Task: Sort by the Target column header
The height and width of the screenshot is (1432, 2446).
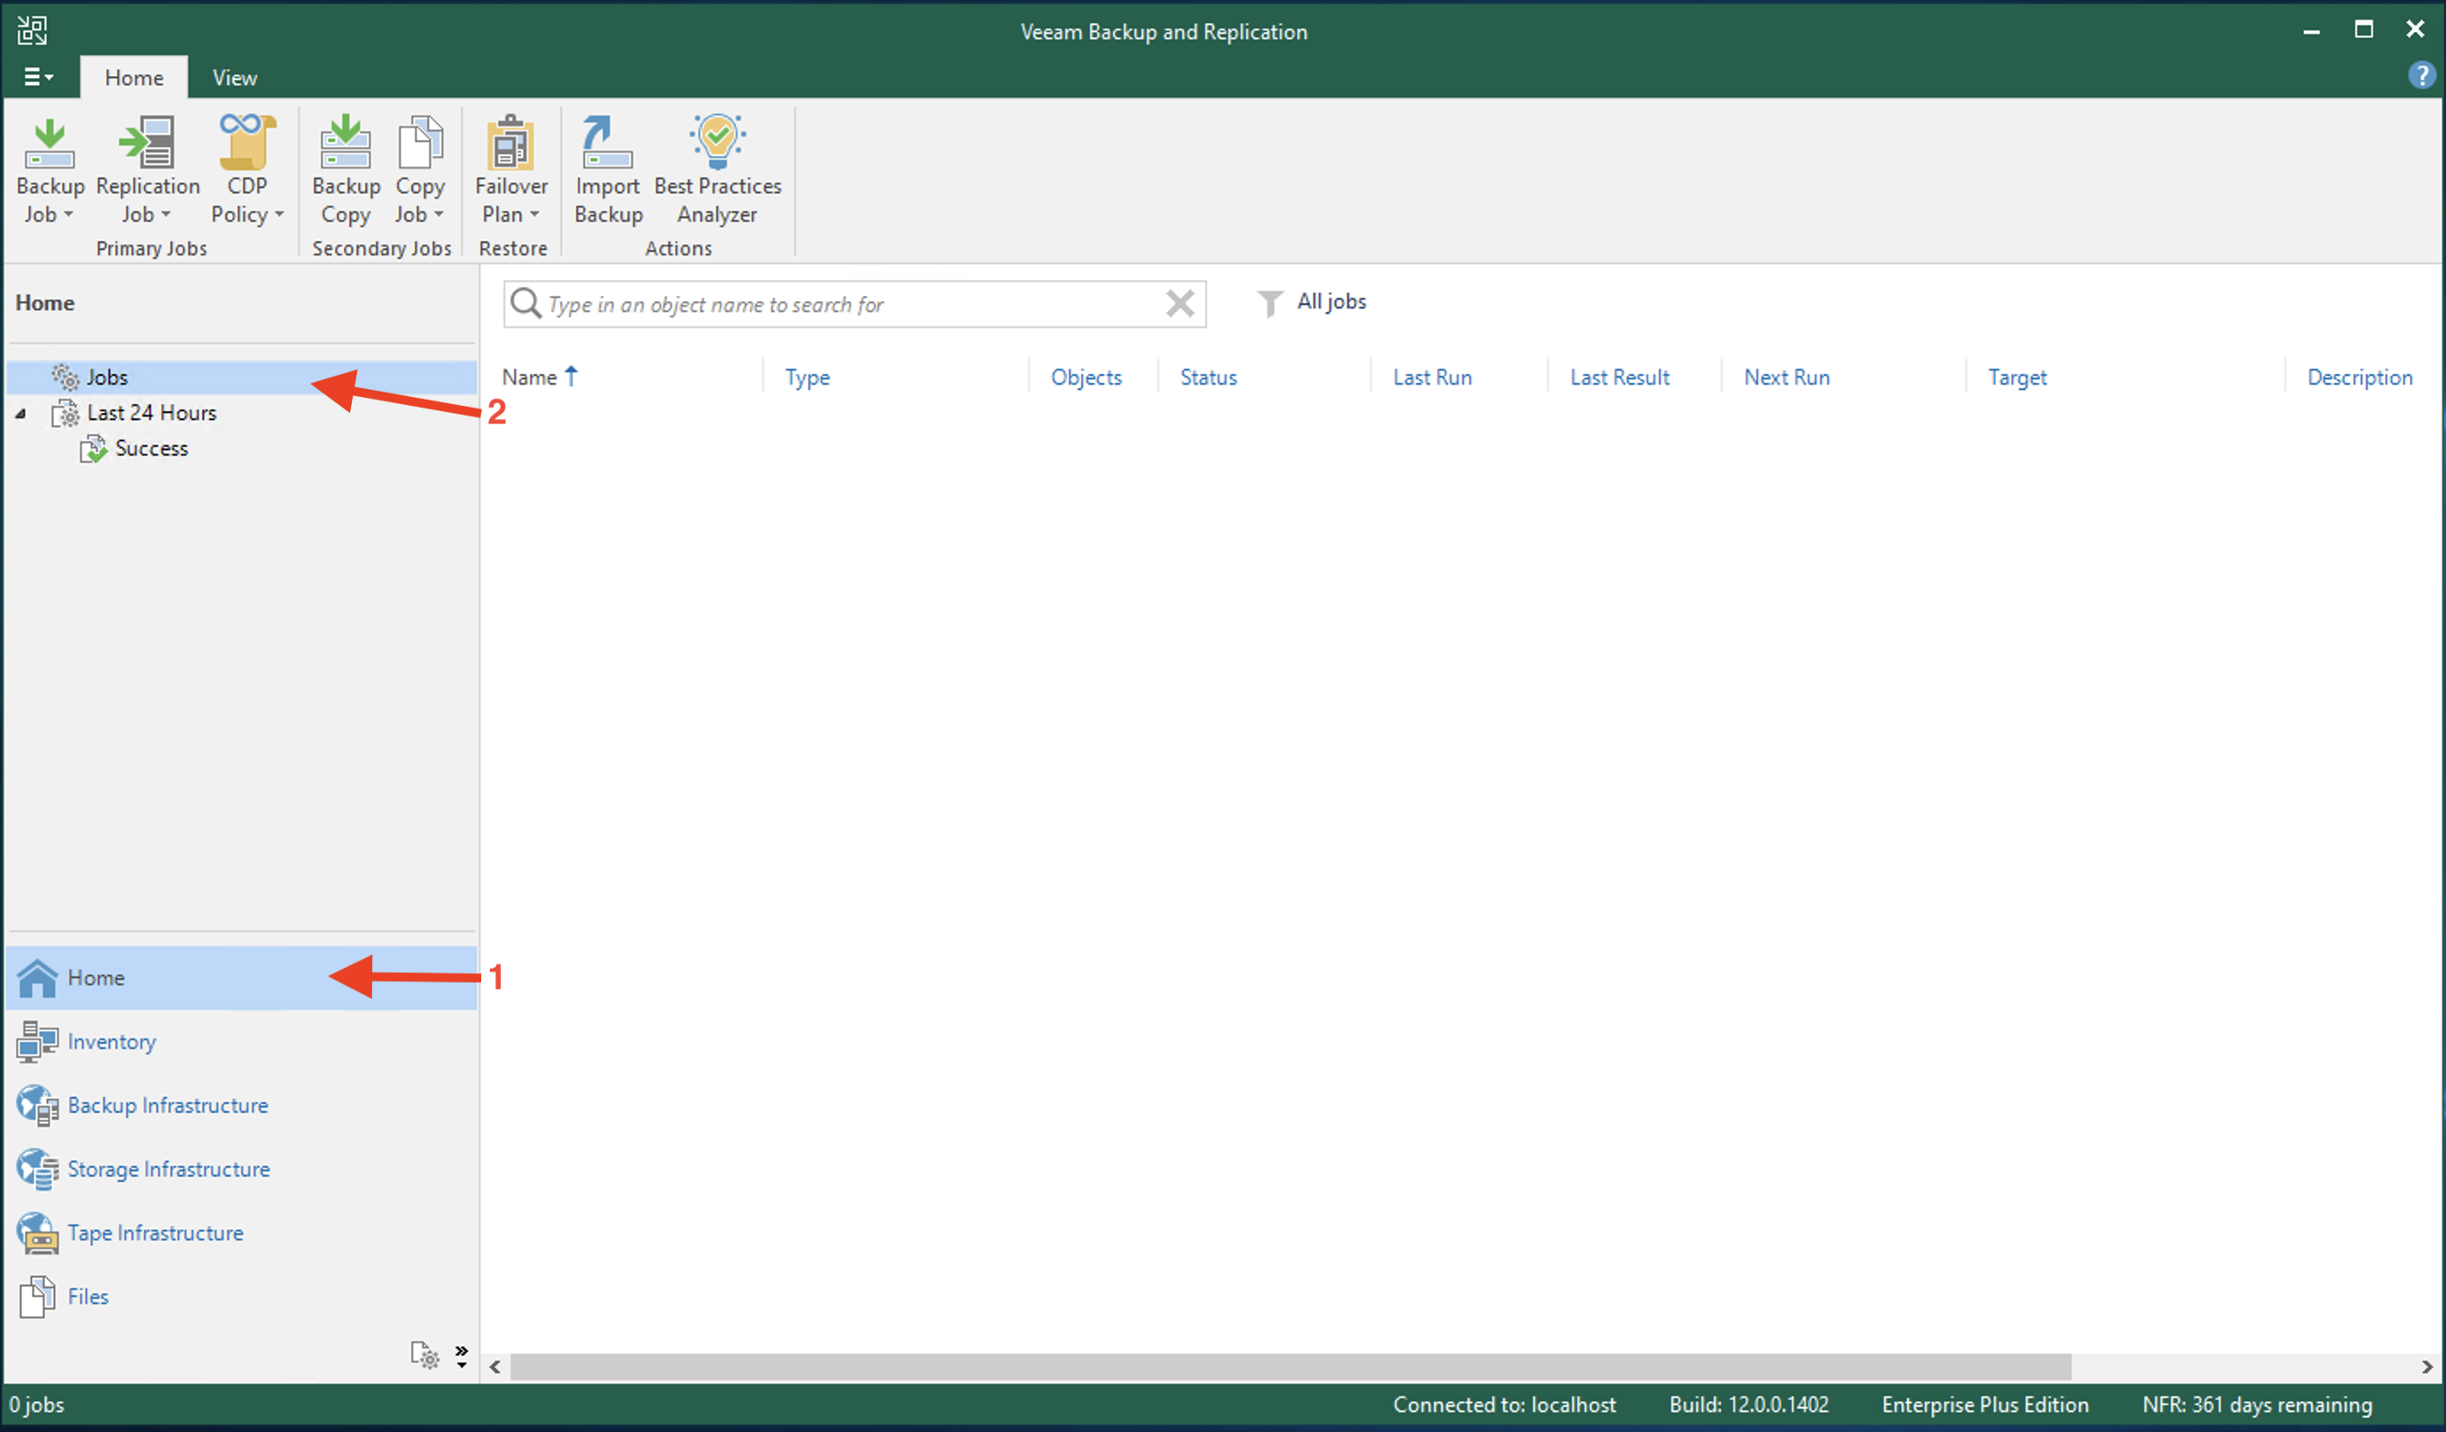Action: tap(2017, 377)
